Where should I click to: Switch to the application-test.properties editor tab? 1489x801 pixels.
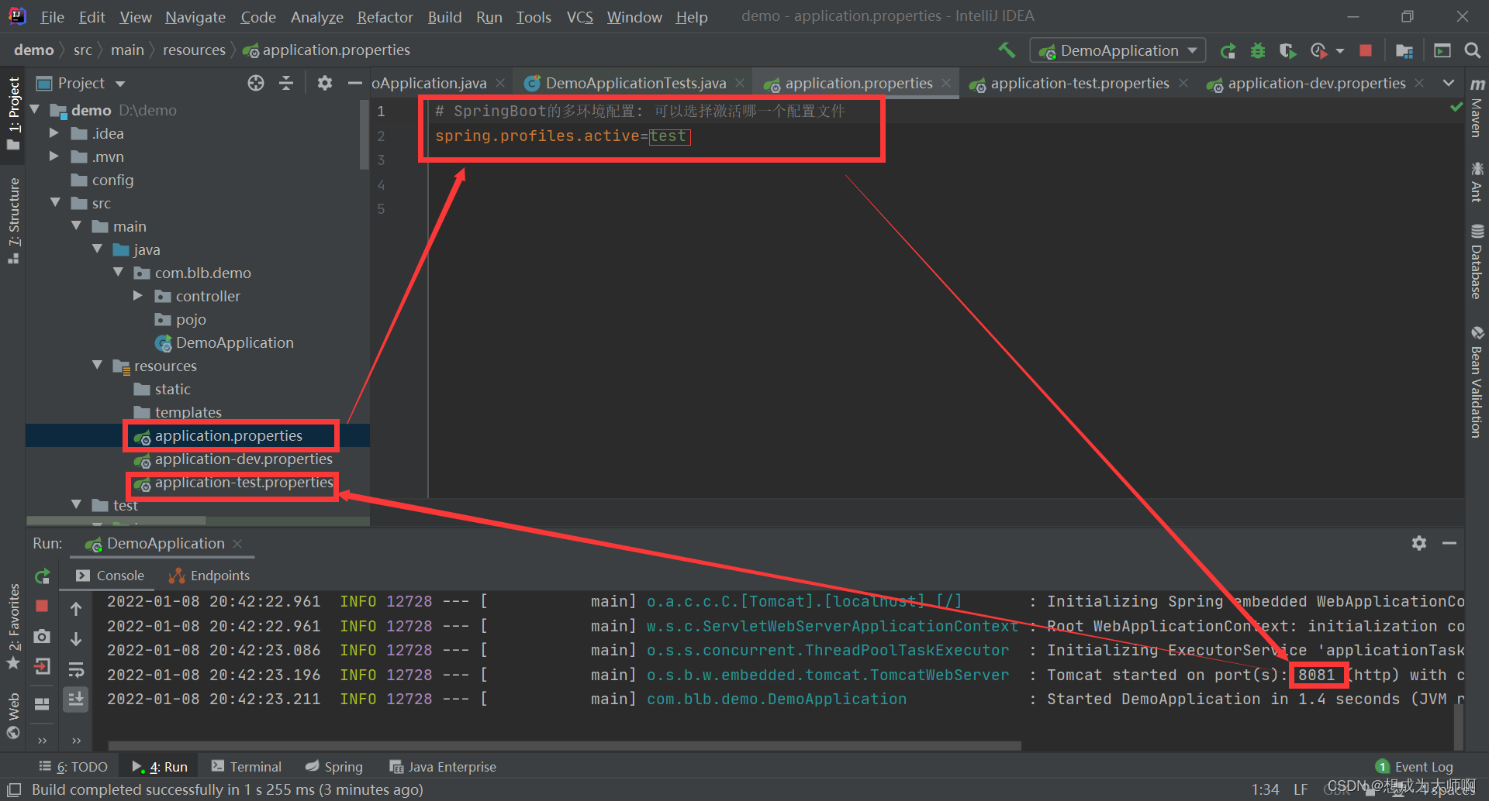[1079, 83]
